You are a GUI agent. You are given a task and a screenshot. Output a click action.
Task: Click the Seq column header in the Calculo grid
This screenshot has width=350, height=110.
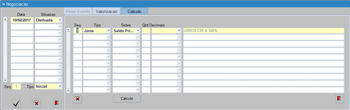(77, 25)
